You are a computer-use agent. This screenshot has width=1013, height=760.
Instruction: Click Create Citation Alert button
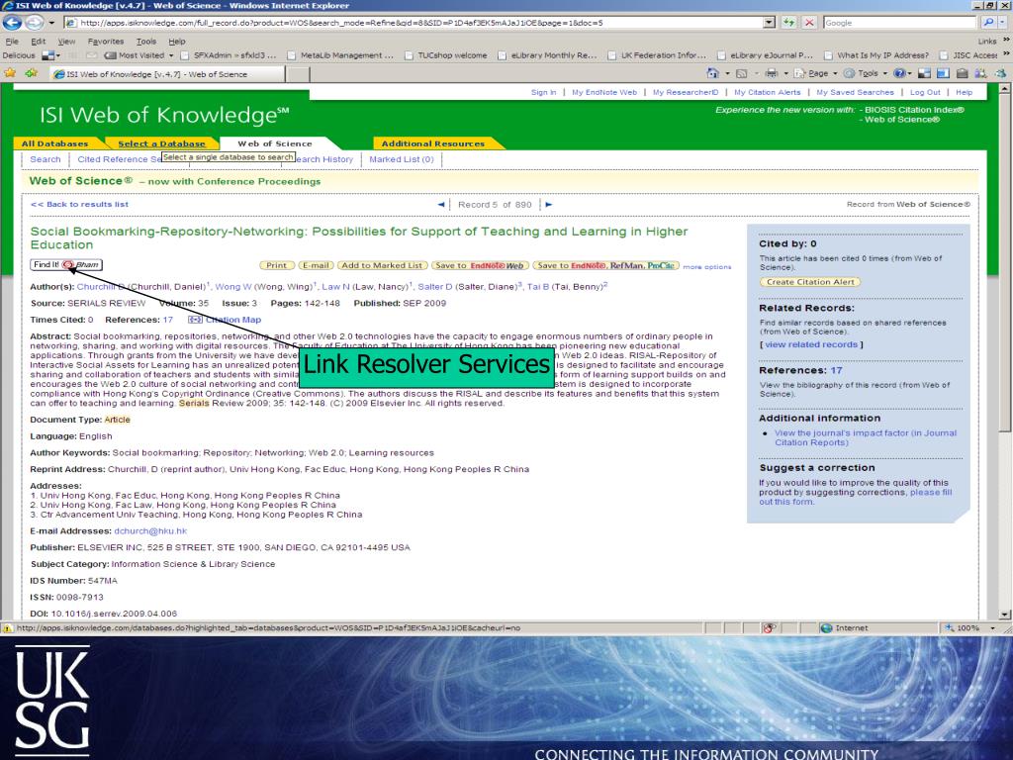[810, 282]
